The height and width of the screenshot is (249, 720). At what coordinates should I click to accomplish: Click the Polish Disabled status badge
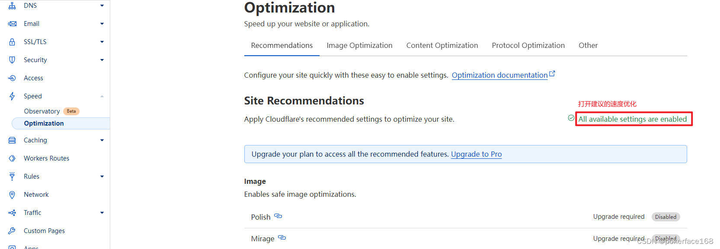coord(666,217)
